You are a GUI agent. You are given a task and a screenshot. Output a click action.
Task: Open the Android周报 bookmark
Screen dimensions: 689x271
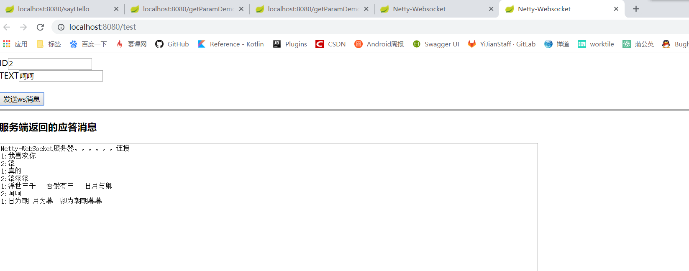(x=379, y=44)
